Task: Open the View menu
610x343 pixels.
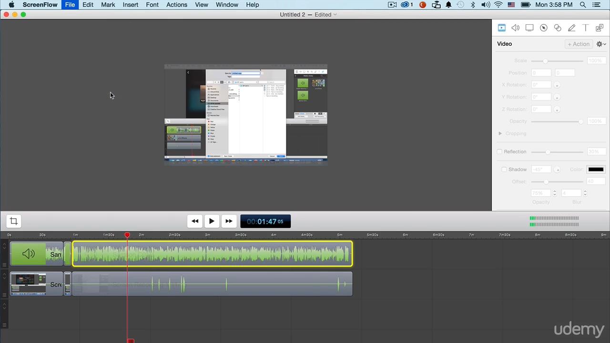Action: (x=202, y=5)
